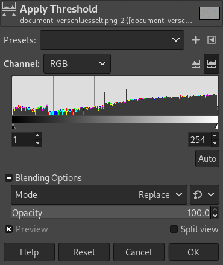Image resolution: width=223 pixels, height=265 pixels.
Task: Click the Reset button
Action: pos(84,252)
